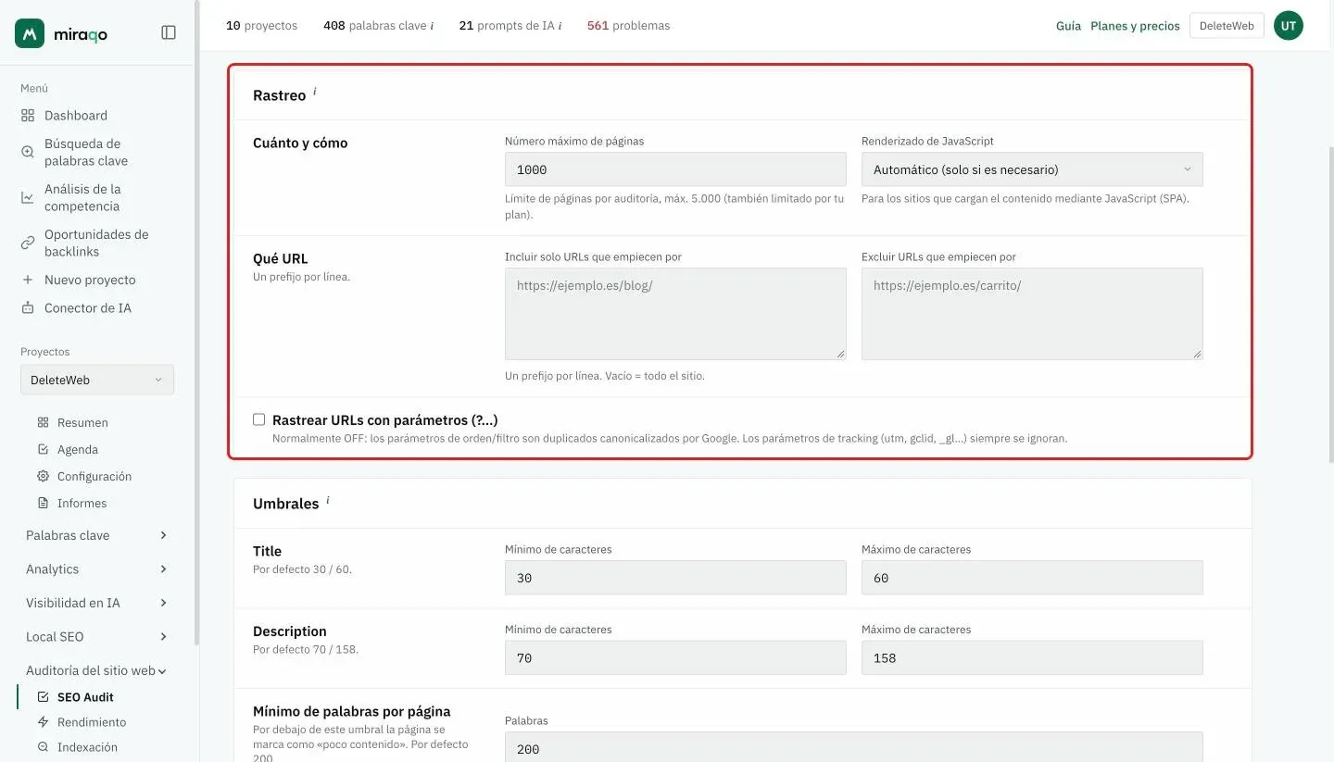Open the UT user avatar menu
The width and height of the screenshot is (1334, 762).
pos(1288,26)
